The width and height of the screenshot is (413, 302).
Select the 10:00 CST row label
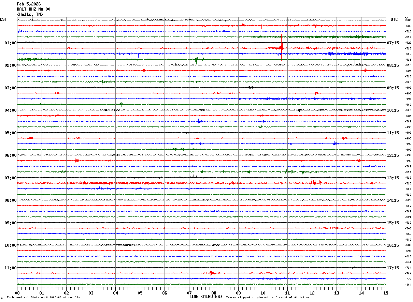pos(11,245)
